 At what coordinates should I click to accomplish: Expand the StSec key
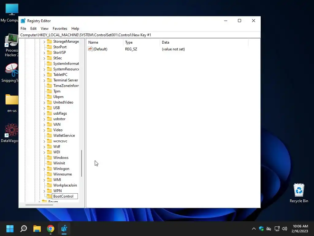(x=44, y=58)
